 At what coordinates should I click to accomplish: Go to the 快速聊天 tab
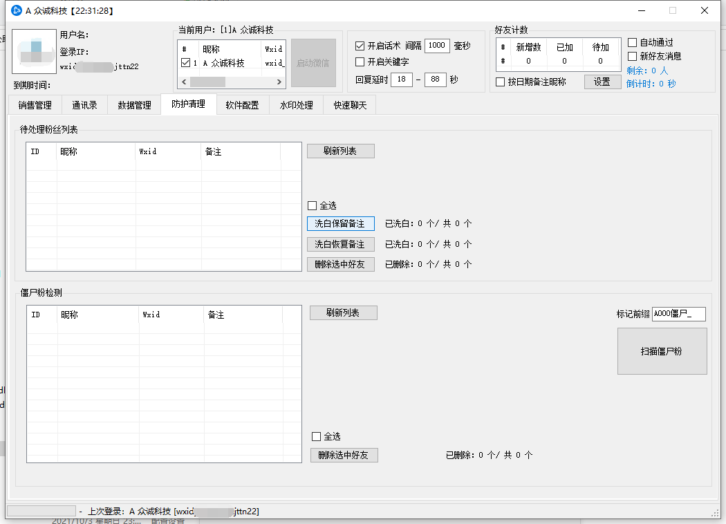tap(350, 106)
